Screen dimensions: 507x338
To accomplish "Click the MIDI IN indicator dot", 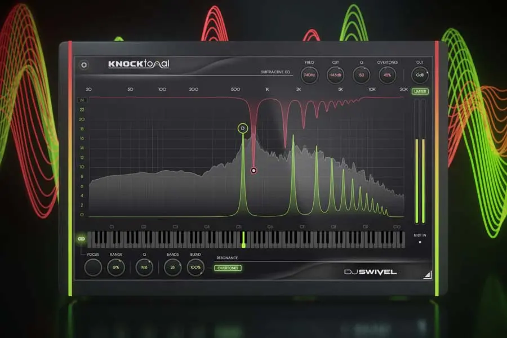I will tap(420, 242).
